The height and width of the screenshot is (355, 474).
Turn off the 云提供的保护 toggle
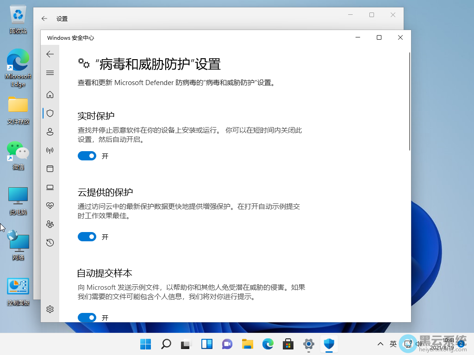(87, 237)
